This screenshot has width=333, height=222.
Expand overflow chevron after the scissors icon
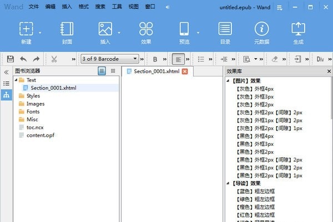[x=73, y=59]
